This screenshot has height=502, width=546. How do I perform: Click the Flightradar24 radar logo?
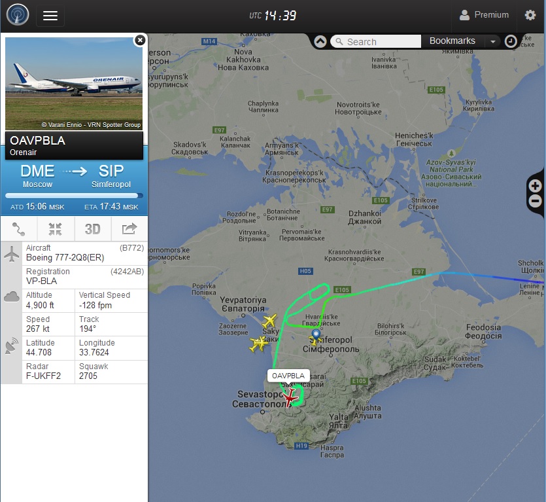point(18,15)
